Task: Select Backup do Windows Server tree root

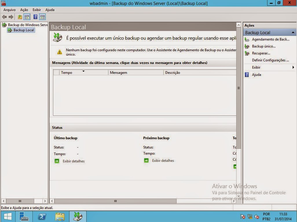Action: click(x=28, y=25)
